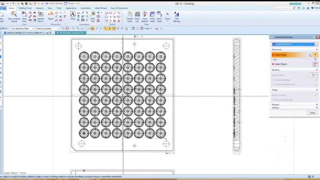Open the More dropdown in ribbon
The height and width of the screenshot is (180, 320).
167,16
